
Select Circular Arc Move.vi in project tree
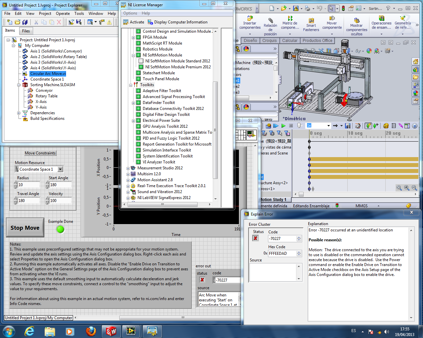[48, 74]
